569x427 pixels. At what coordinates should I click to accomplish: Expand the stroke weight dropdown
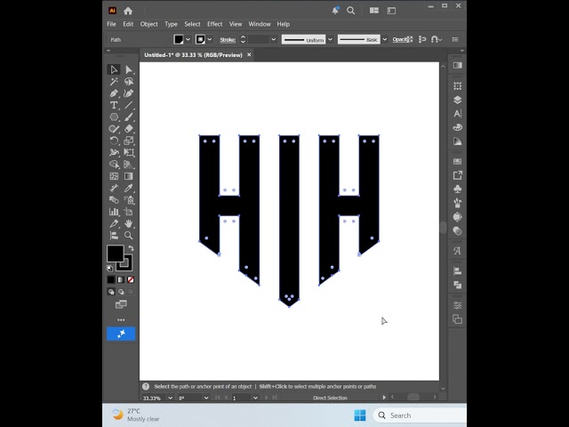pos(274,39)
